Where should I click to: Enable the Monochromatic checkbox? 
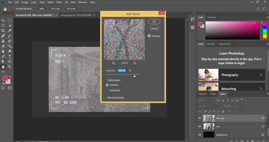click(105, 98)
